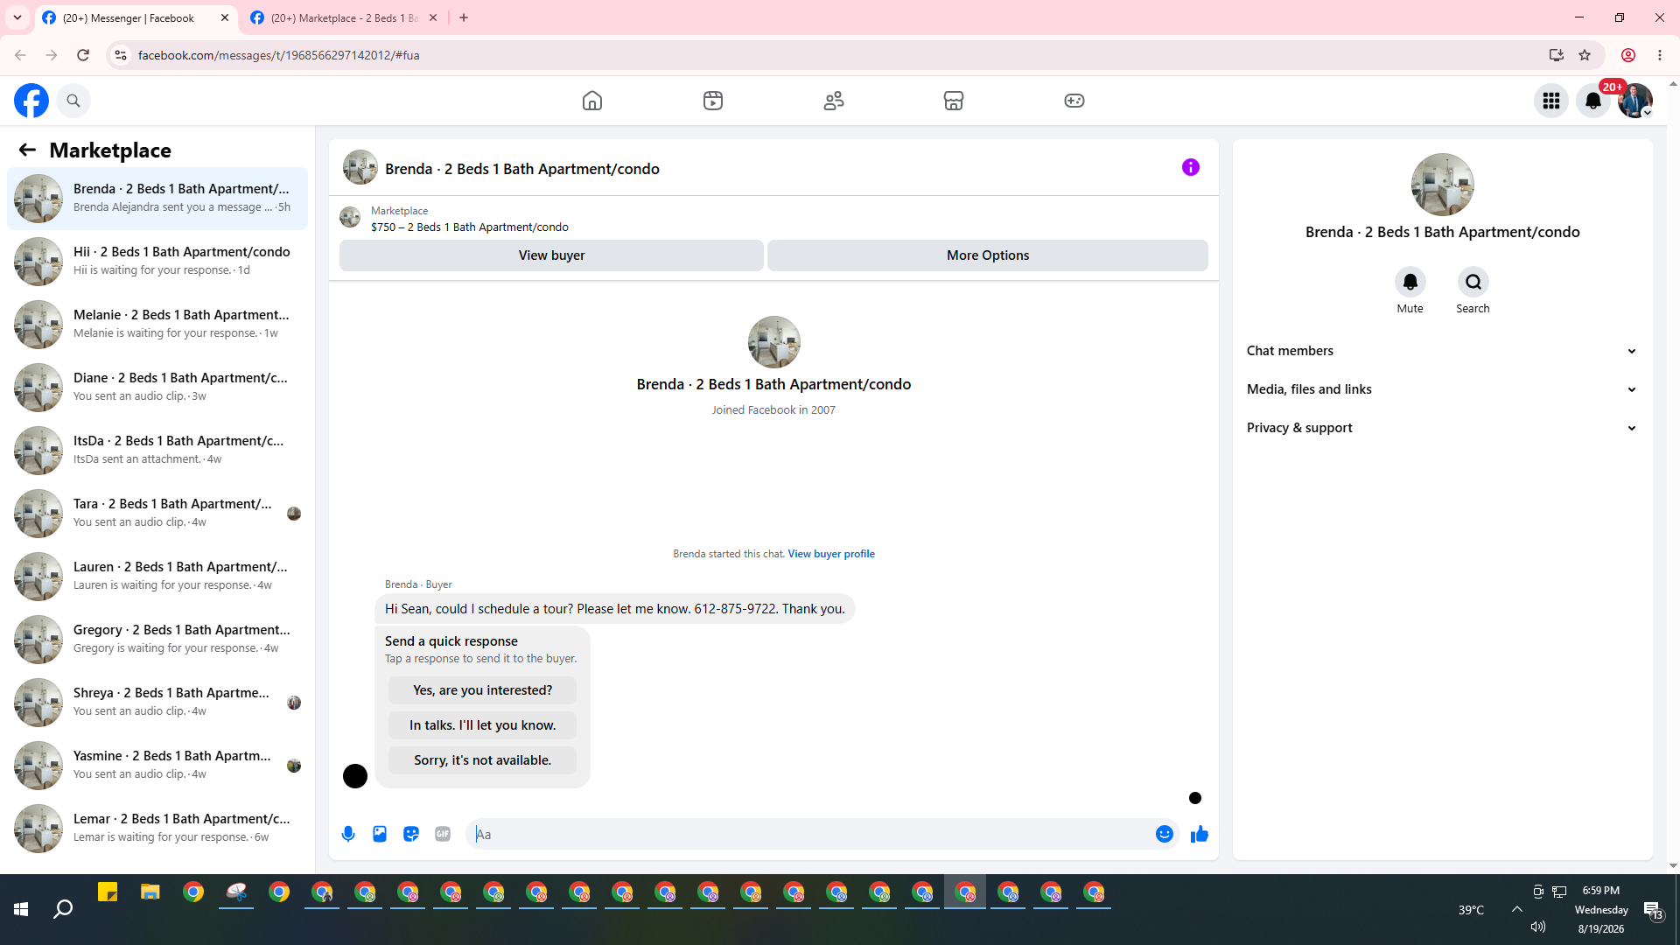Open the taskbar clock and date
The height and width of the screenshot is (945, 1680).
click(1601, 909)
